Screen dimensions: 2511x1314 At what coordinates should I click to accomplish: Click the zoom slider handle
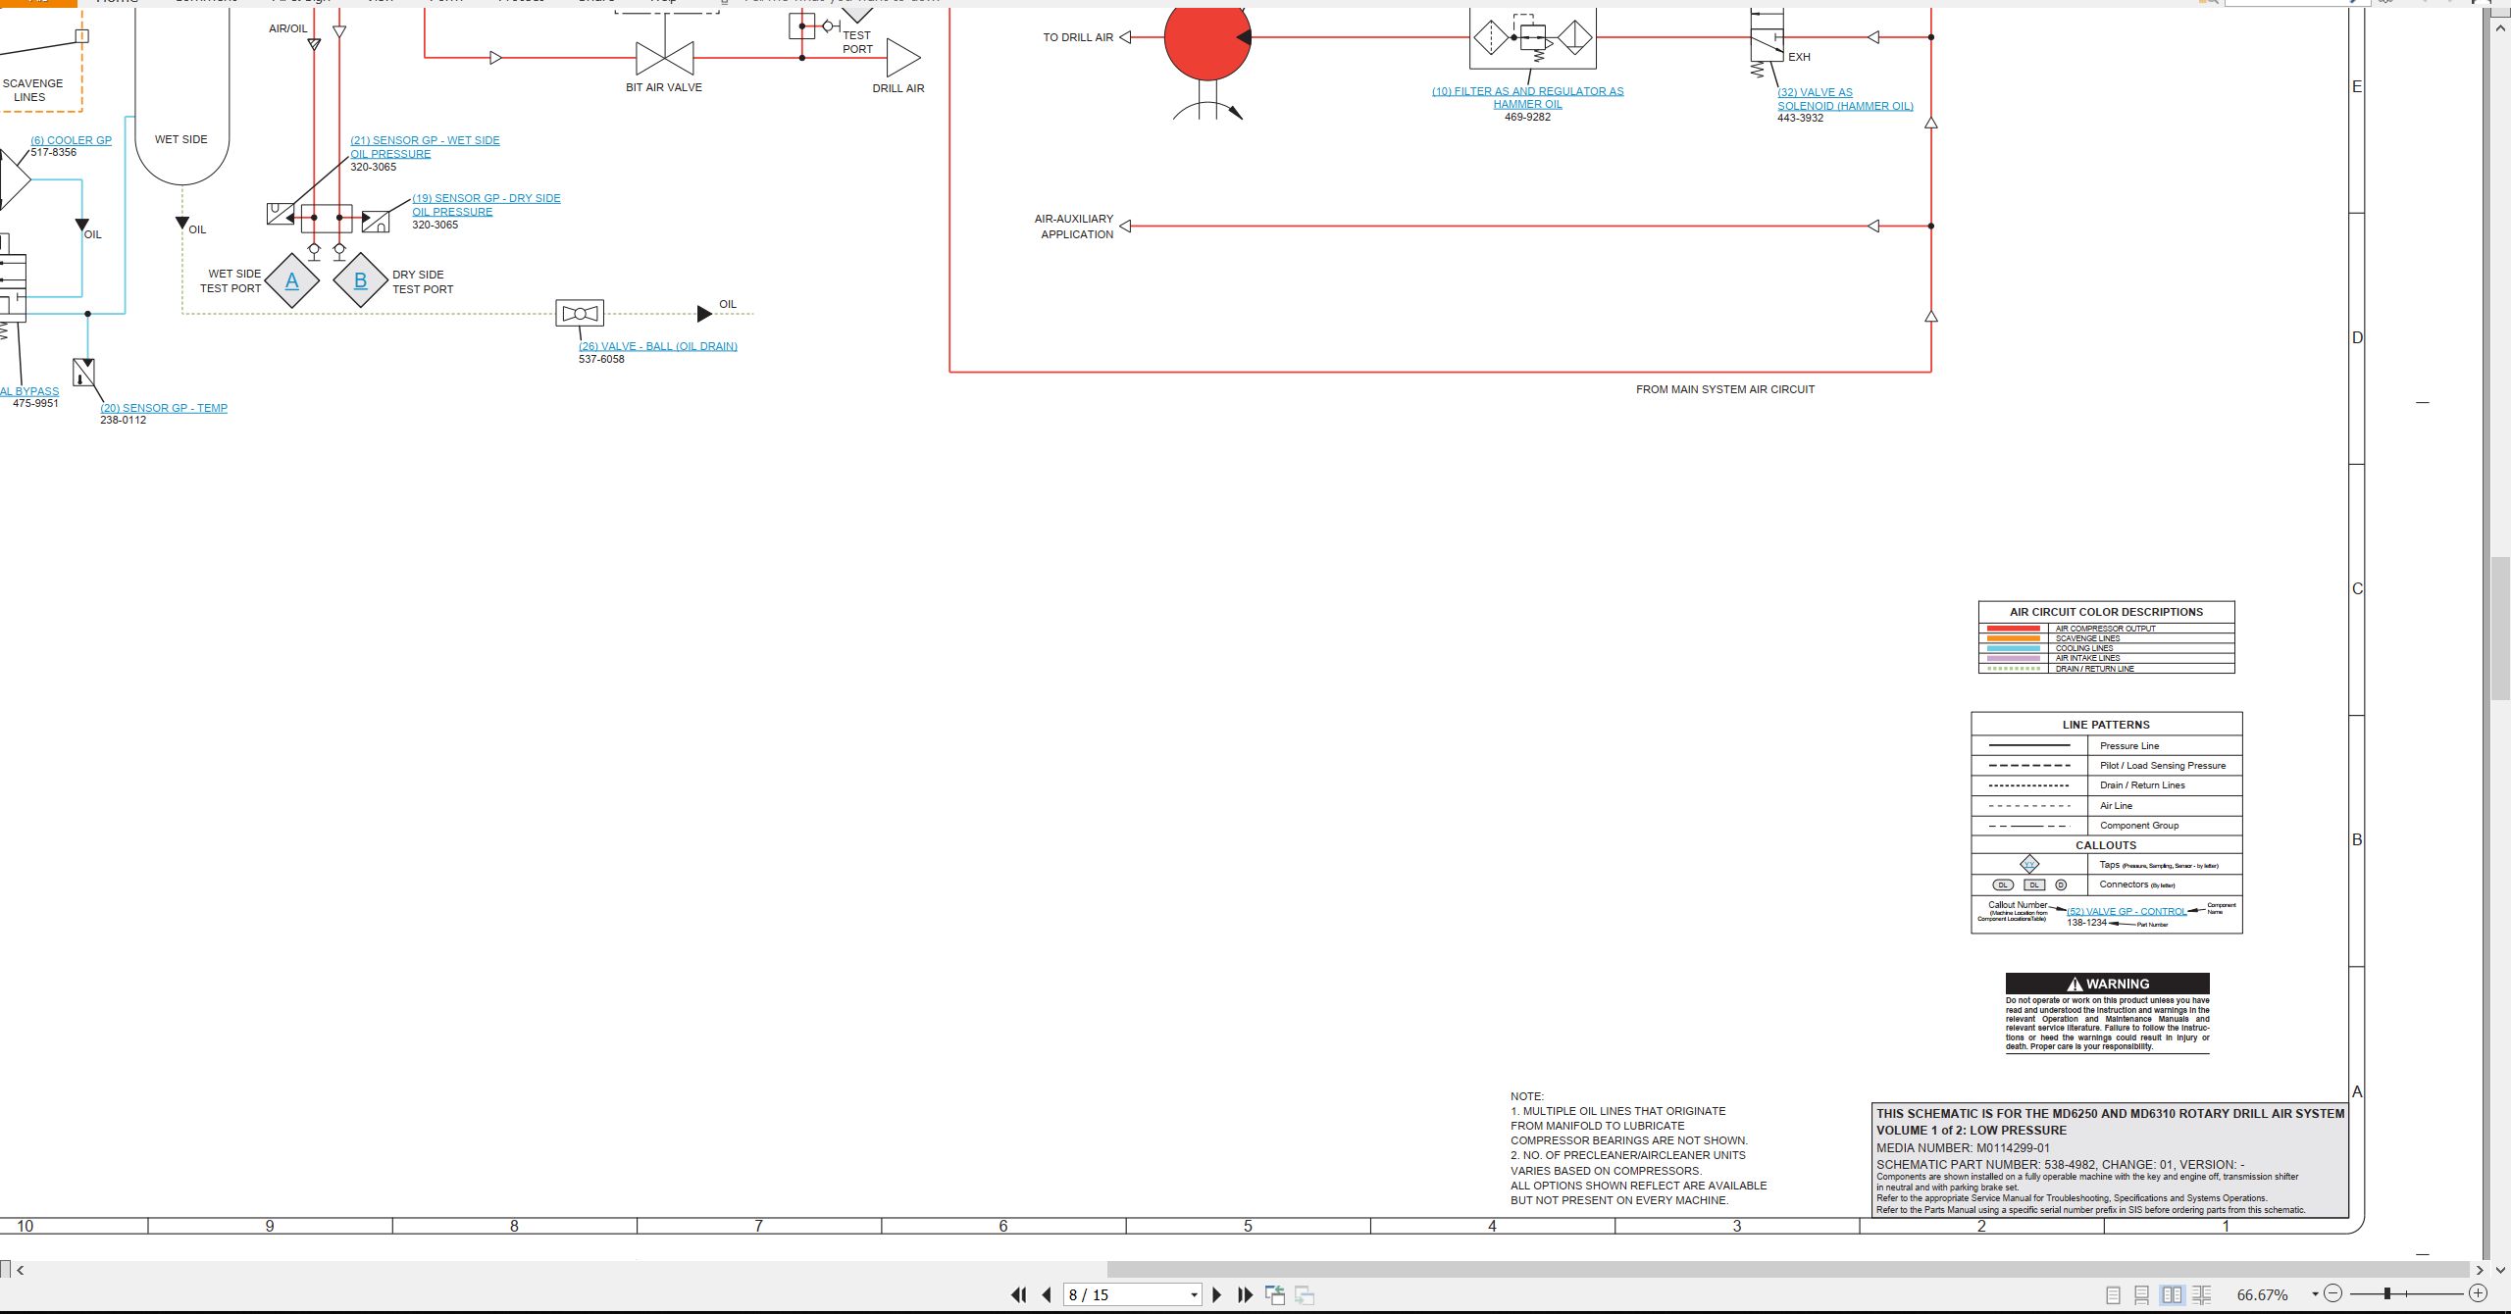(2387, 1294)
